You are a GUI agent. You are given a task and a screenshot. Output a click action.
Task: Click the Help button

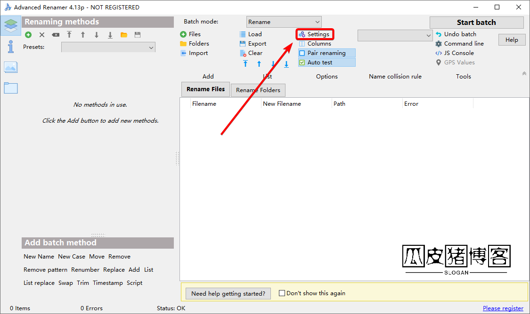tap(512, 40)
